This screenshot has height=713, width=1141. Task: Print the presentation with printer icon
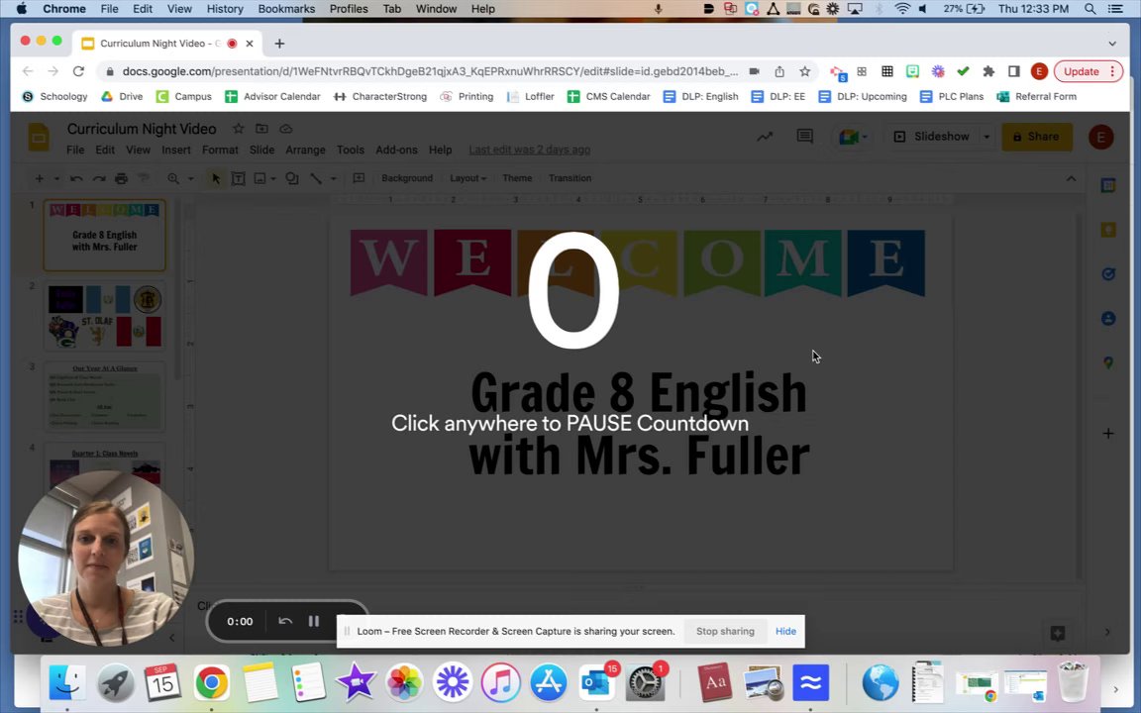pos(122,178)
